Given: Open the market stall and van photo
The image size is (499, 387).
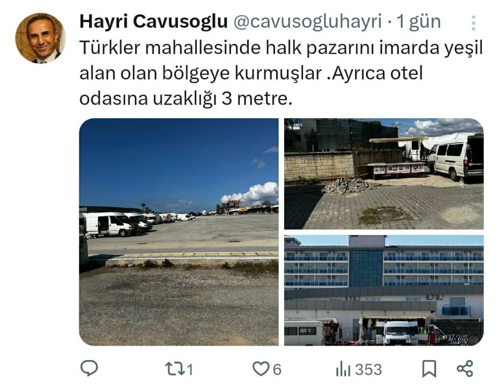Looking at the screenshot, I should click(384, 174).
